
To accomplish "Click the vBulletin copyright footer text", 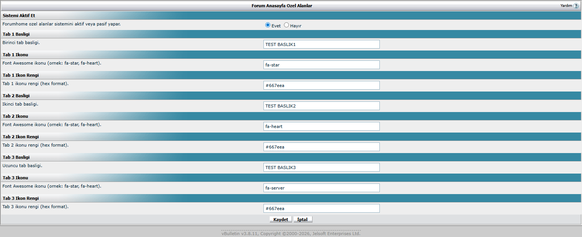I will click(x=291, y=234).
